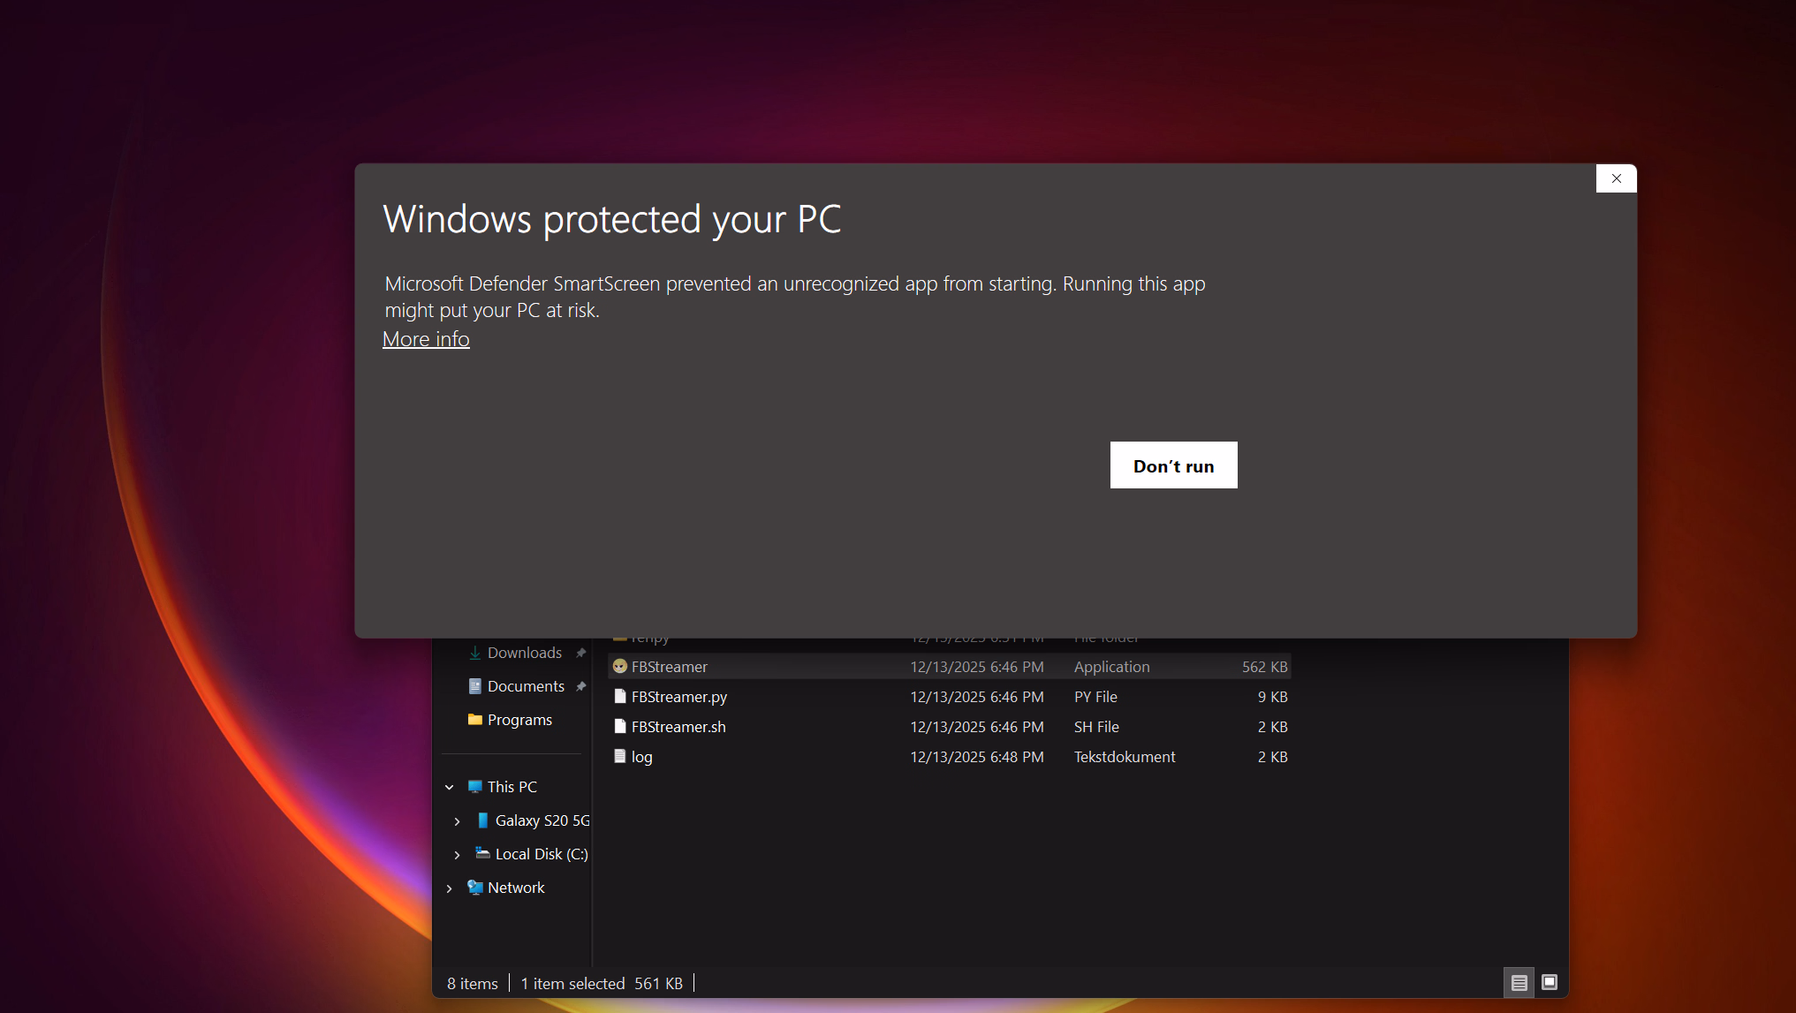Expand the Network tree node
The width and height of the screenshot is (1796, 1013).
coord(450,888)
